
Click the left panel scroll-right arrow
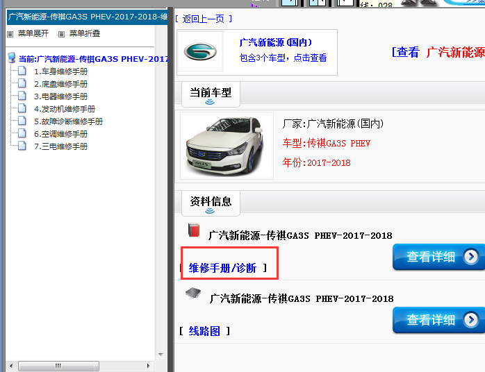[x=148, y=366]
